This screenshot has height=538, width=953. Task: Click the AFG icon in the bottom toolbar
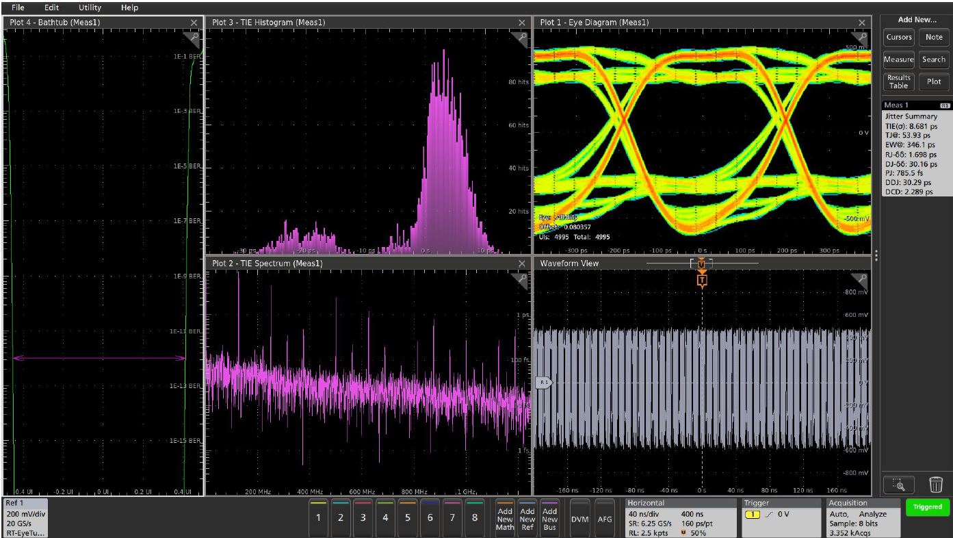604,519
